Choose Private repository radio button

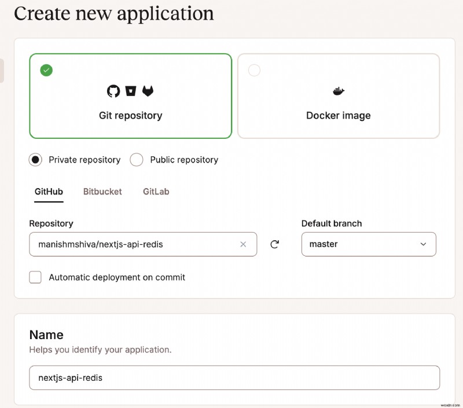pyautogui.click(x=35, y=160)
